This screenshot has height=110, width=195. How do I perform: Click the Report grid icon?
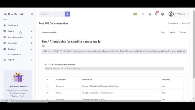click(5, 60)
